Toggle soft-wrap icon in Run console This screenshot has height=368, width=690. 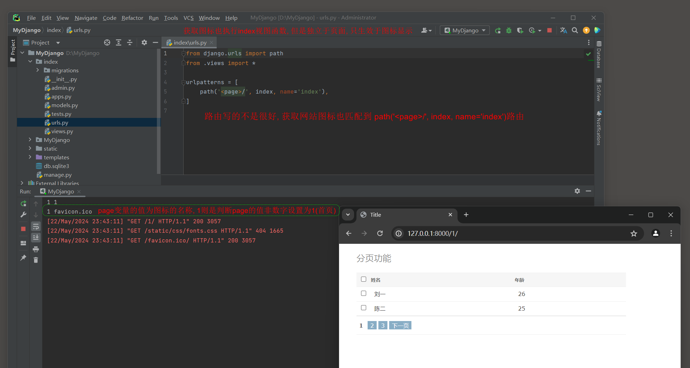(36, 227)
